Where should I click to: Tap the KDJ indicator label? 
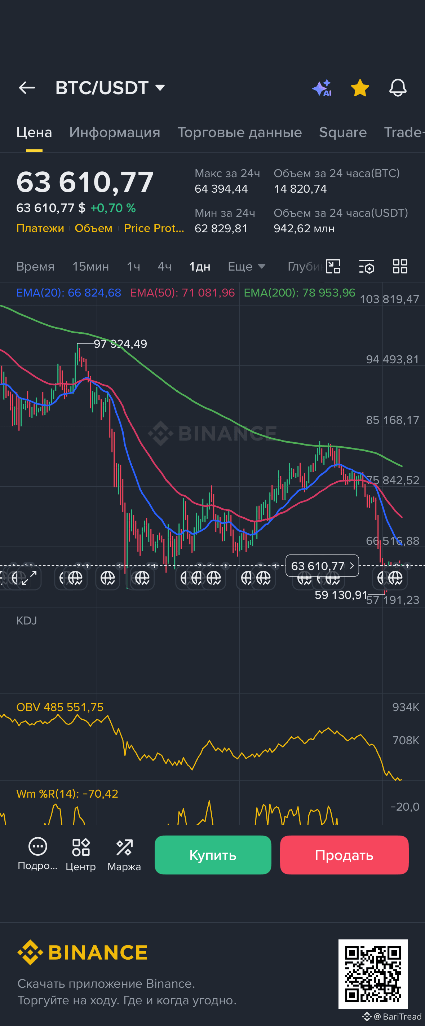click(x=27, y=621)
